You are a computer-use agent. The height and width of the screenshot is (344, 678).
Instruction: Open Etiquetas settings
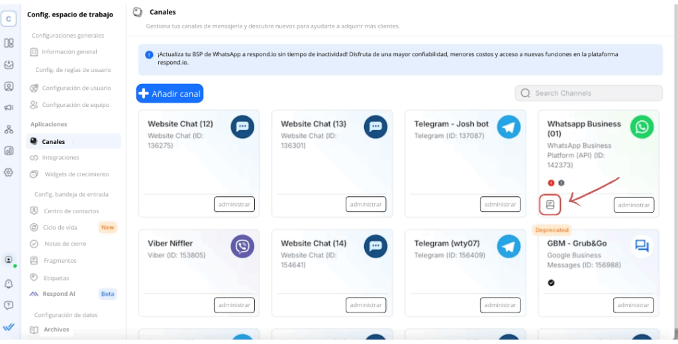click(x=49, y=278)
